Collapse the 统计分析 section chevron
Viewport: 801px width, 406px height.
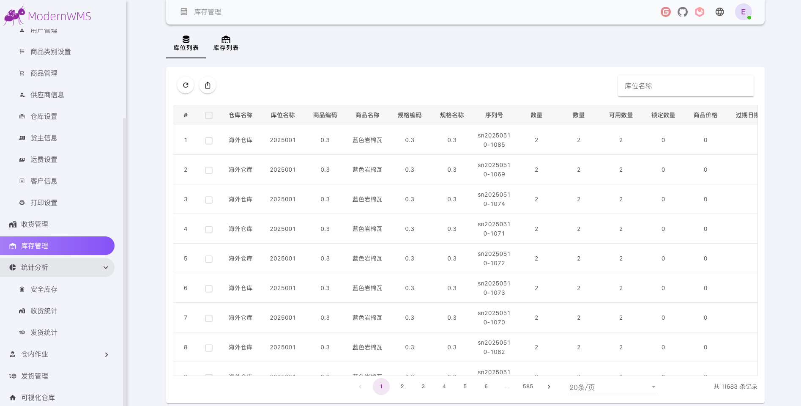pos(105,267)
